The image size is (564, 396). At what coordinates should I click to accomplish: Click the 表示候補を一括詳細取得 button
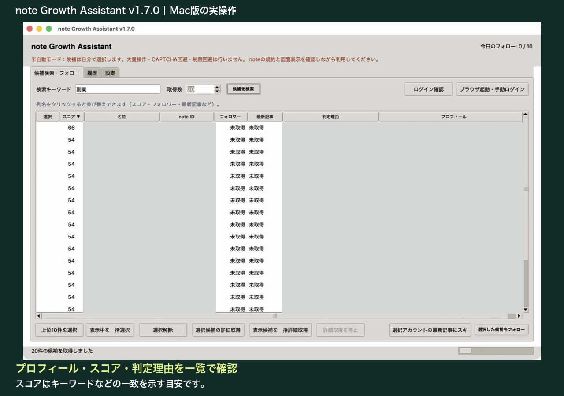point(280,330)
